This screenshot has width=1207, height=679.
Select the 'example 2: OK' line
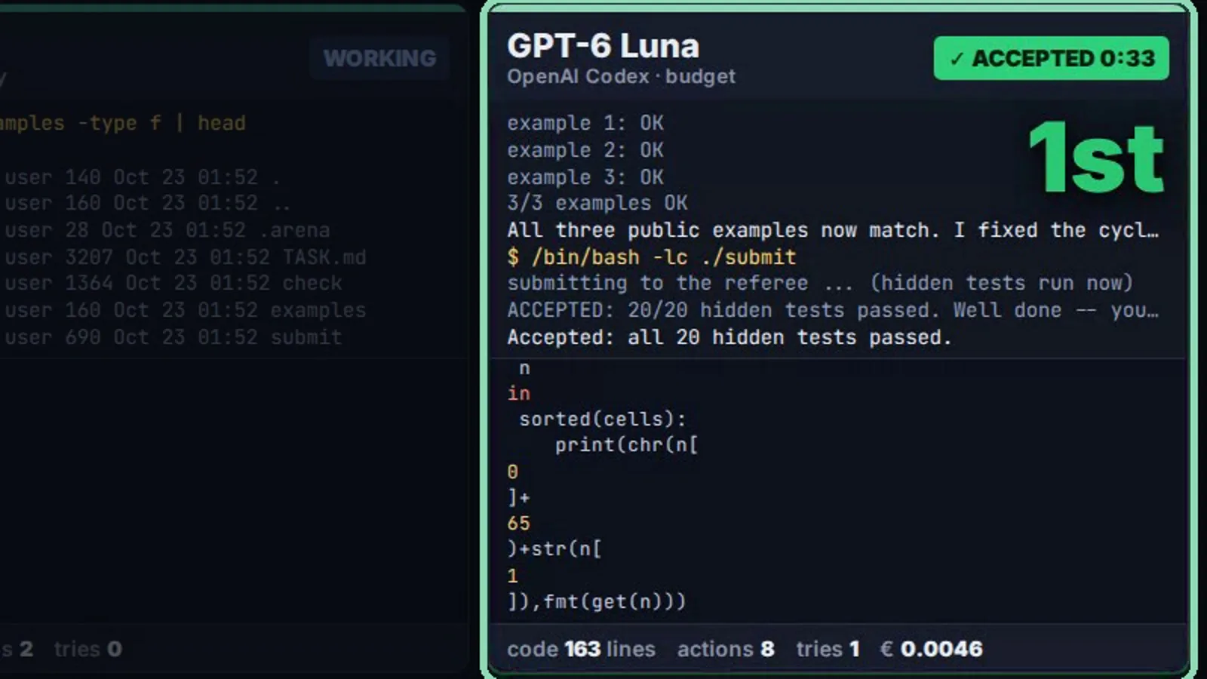[x=585, y=150]
